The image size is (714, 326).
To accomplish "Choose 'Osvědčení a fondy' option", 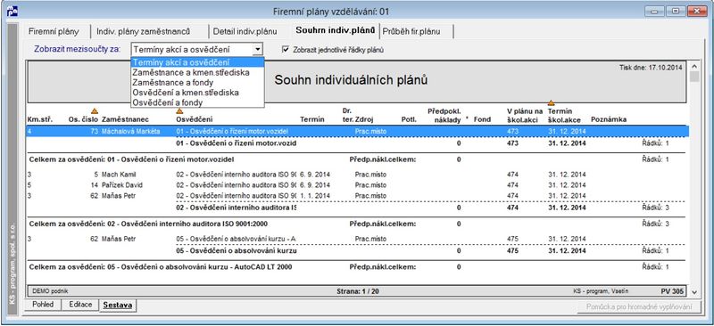I will [x=197, y=102].
